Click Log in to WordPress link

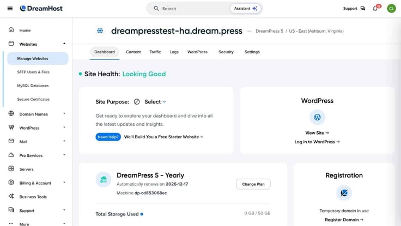(317, 142)
